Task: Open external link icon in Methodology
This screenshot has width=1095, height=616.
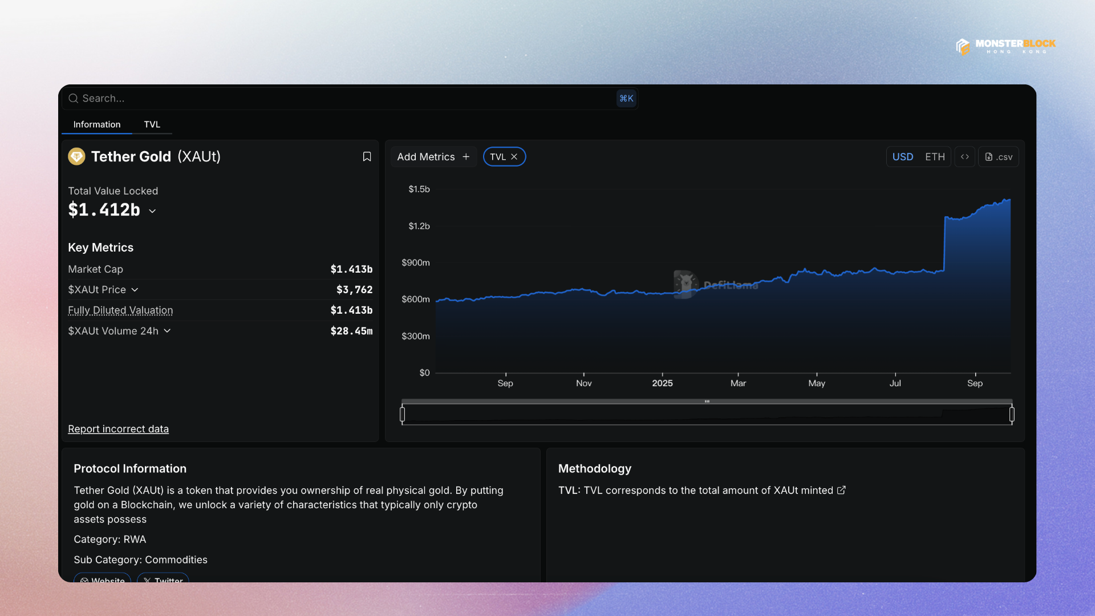Action: coord(841,490)
